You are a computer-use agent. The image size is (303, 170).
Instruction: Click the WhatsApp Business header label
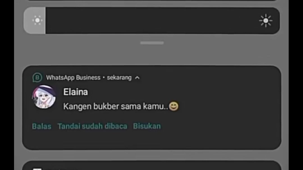(73, 78)
